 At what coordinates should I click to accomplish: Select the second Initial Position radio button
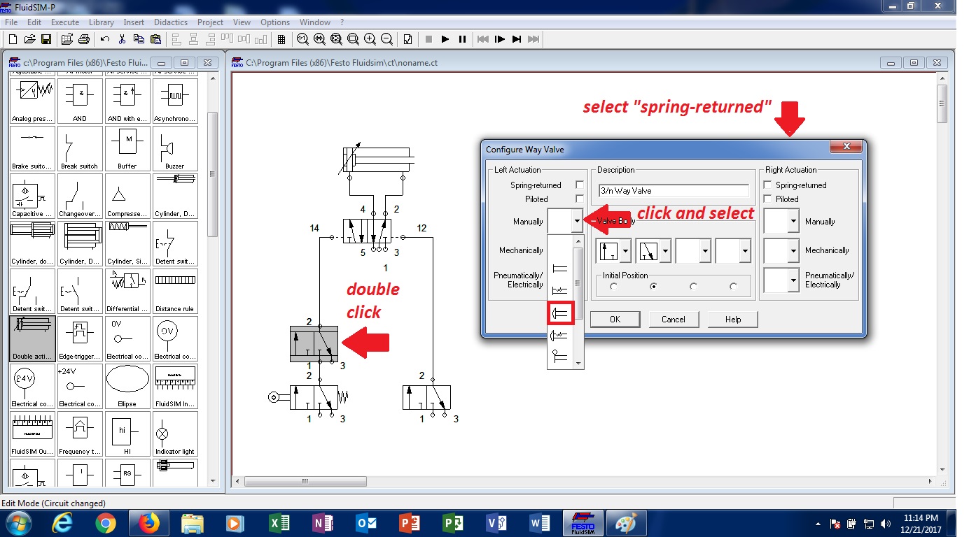coord(653,286)
